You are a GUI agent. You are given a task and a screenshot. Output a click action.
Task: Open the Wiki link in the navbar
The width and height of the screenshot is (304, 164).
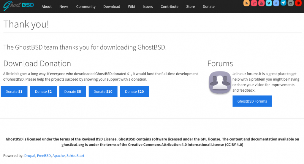point(131,7)
